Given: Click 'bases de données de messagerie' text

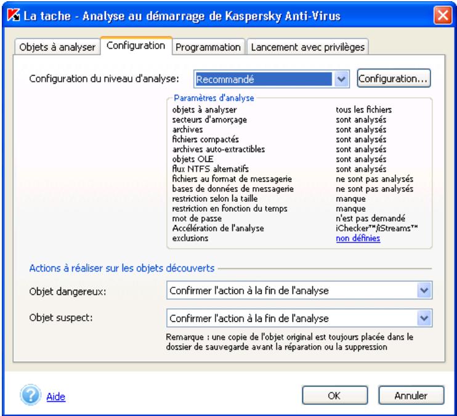Looking at the screenshot, I should tap(233, 189).
